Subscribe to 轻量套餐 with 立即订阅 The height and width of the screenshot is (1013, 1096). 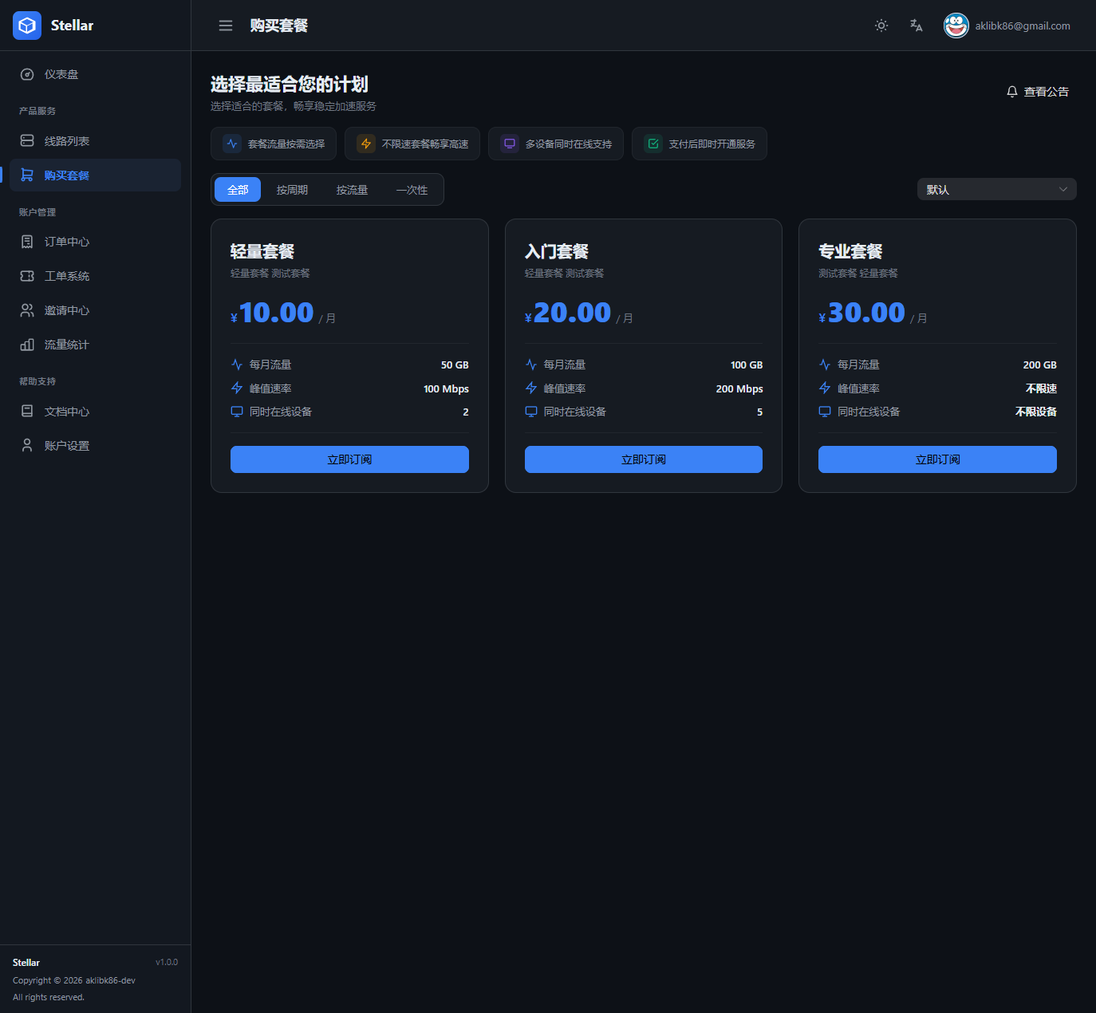pyautogui.click(x=349, y=459)
